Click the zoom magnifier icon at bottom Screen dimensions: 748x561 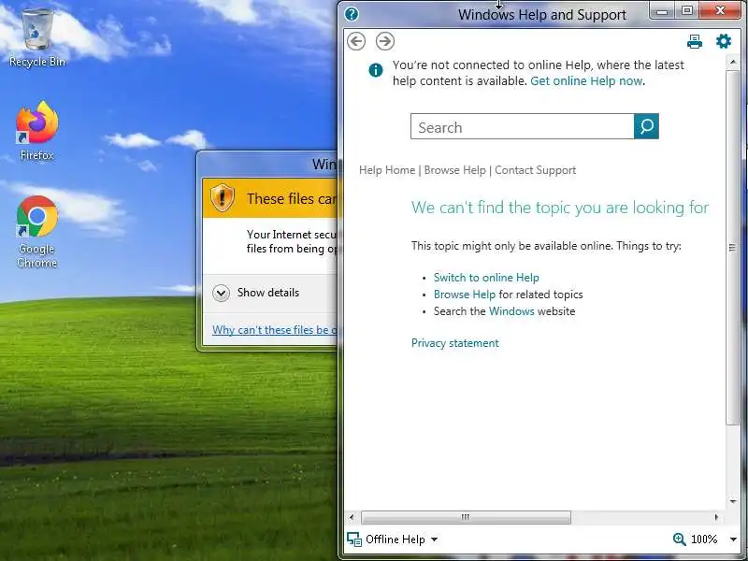680,539
